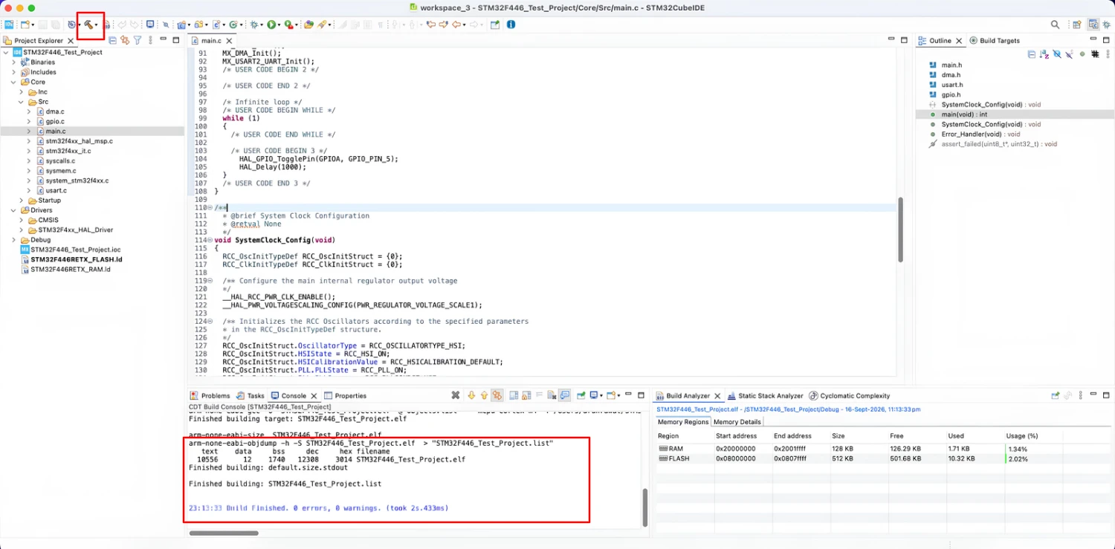Viewport: 1115px width, 549px height.
Task: Switch to the Build Targets tab
Action: point(994,41)
